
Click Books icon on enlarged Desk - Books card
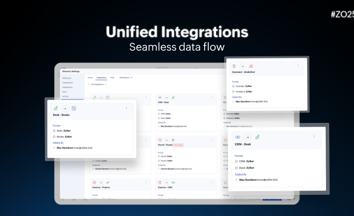(x=74, y=109)
